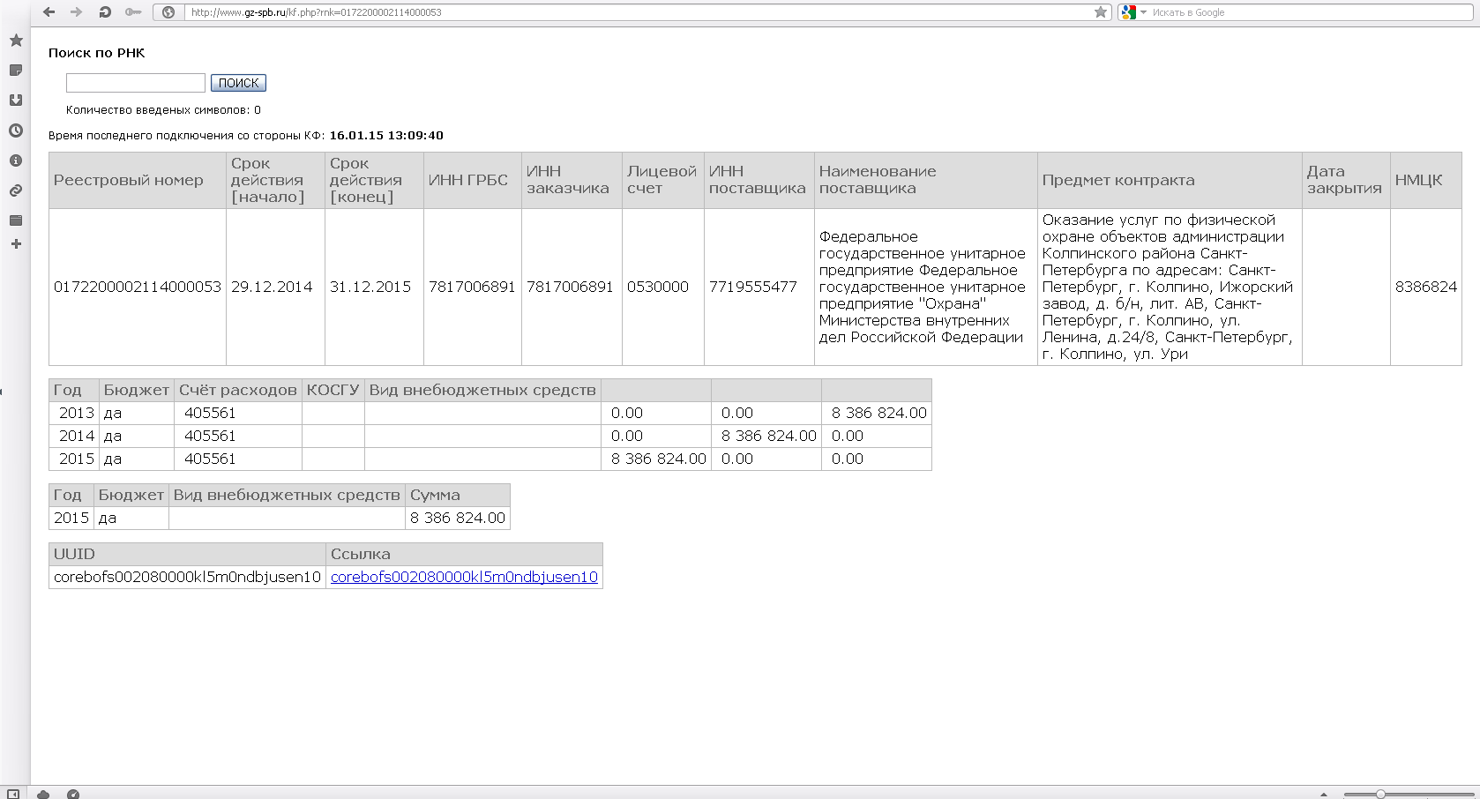Click the 'Поиск по РНК' heading
Screen dimensions: 1480x799
point(97,53)
